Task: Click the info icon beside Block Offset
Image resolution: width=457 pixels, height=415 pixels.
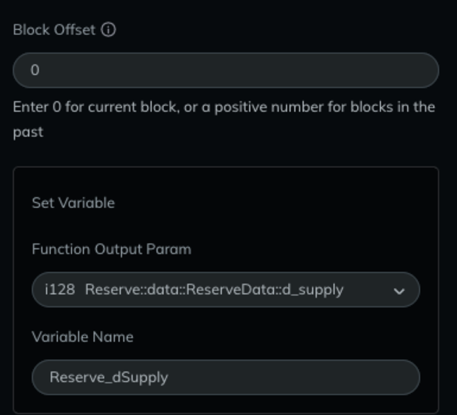Action: (x=108, y=30)
